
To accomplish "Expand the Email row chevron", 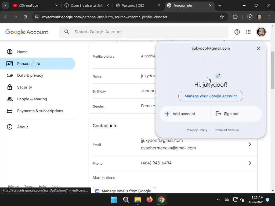I will pos(250,144).
